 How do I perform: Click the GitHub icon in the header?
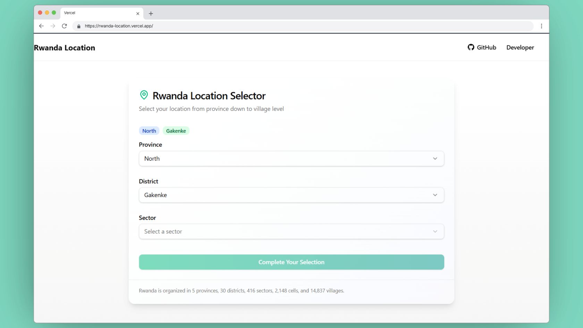click(x=471, y=47)
